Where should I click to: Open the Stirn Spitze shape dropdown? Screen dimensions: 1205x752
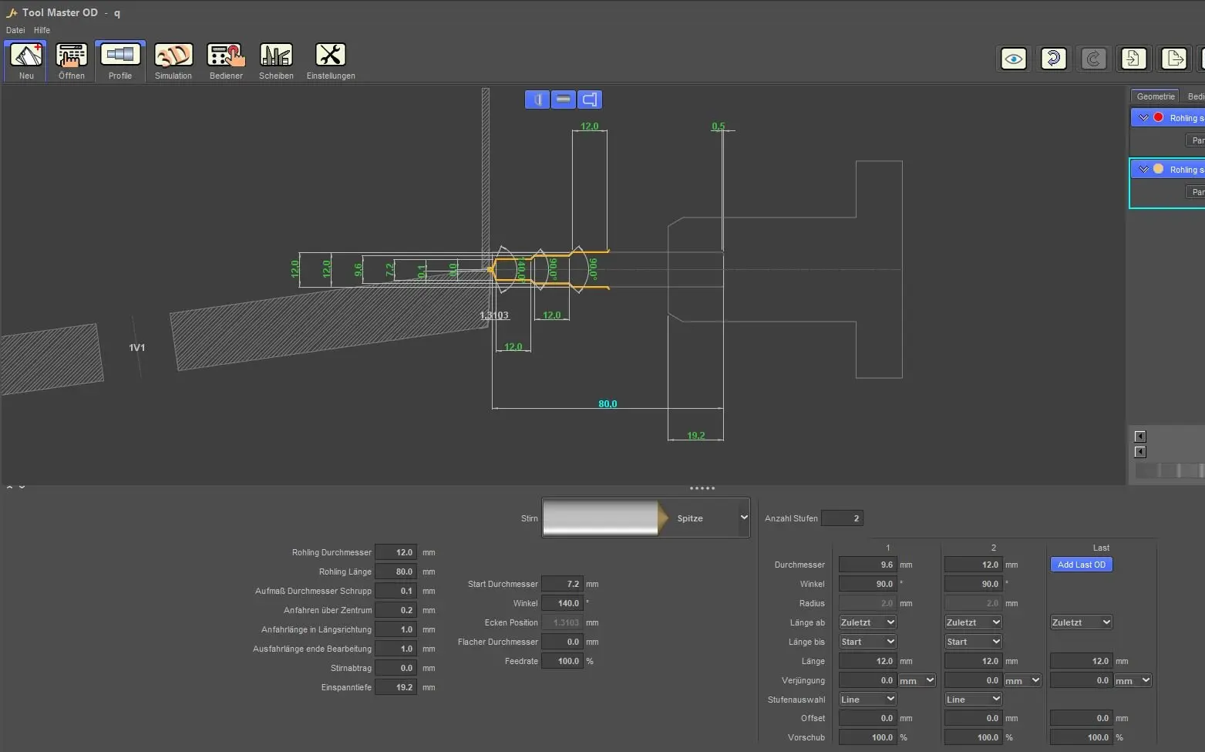(743, 518)
